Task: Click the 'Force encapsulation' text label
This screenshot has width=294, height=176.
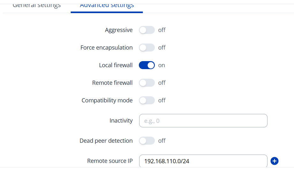Action: [106, 48]
